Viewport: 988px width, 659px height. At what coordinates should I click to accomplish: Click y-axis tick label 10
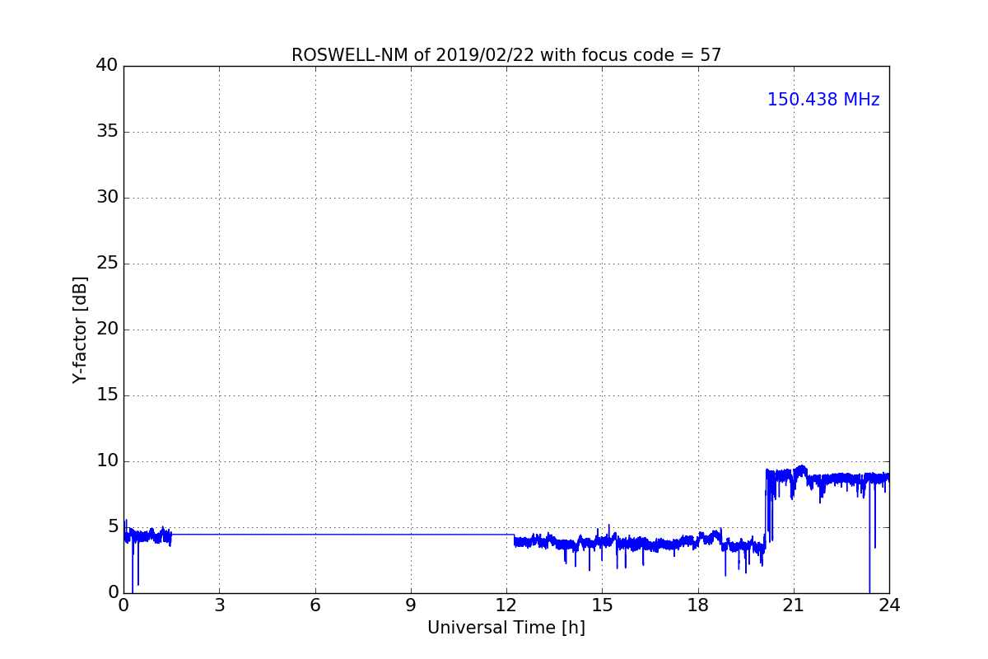point(107,461)
